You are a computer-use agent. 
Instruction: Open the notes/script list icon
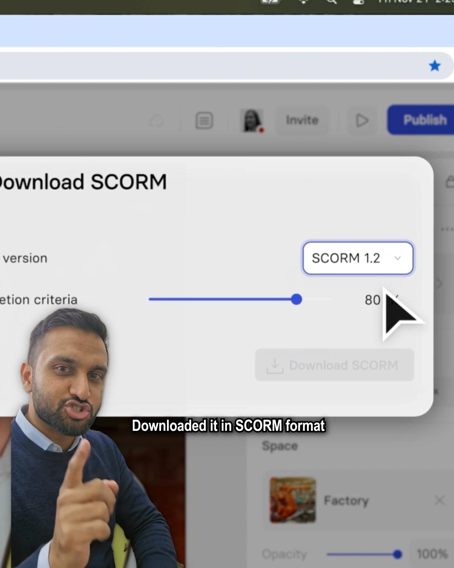204,121
